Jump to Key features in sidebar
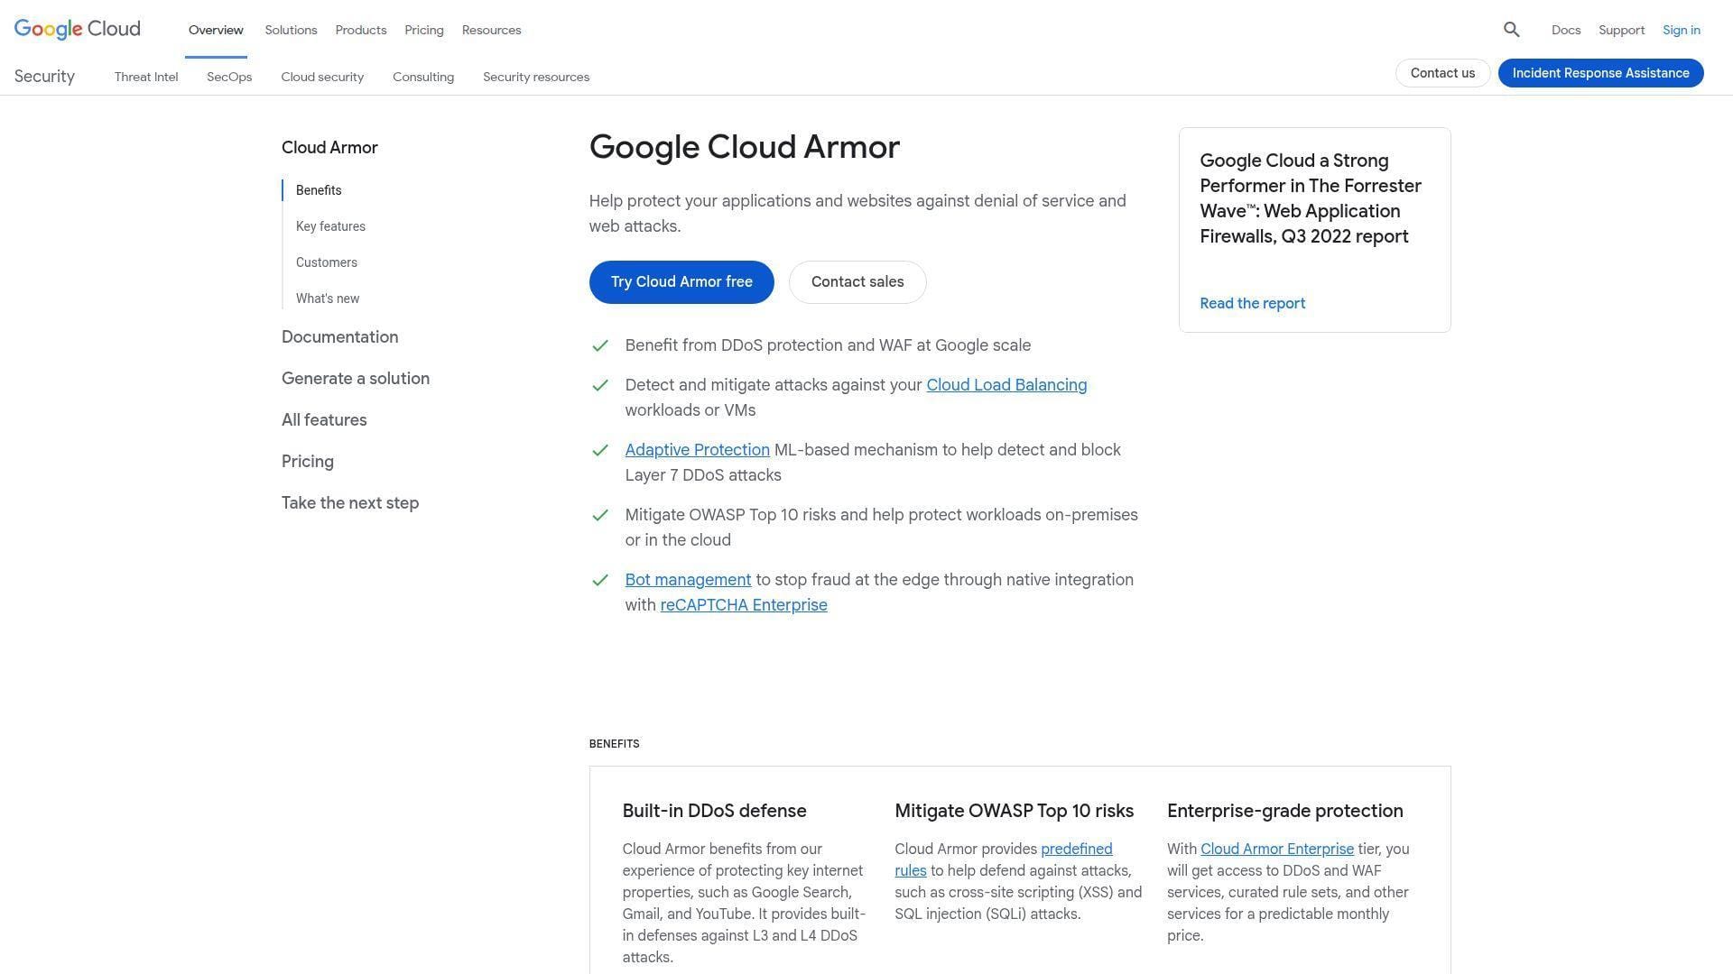The height and width of the screenshot is (974, 1733). [330, 226]
